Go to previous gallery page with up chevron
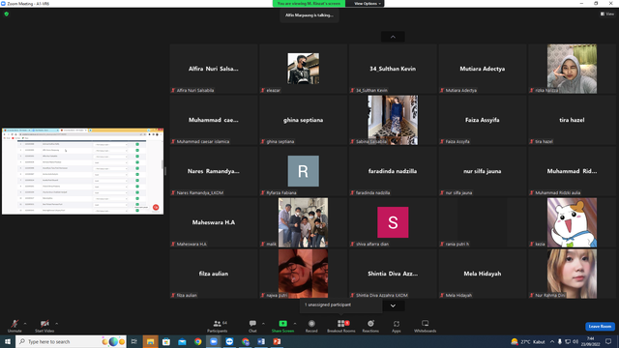 pyautogui.click(x=393, y=37)
